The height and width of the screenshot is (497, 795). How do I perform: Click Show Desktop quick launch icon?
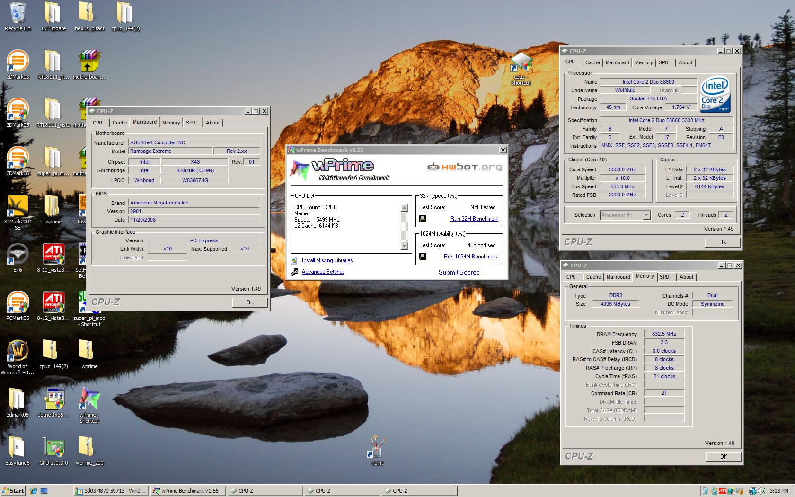(44, 491)
